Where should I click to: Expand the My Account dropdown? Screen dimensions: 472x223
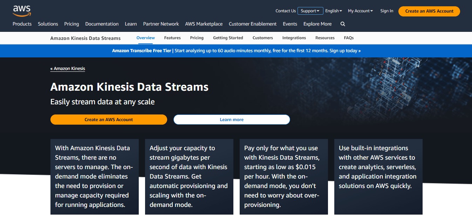coord(360,11)
